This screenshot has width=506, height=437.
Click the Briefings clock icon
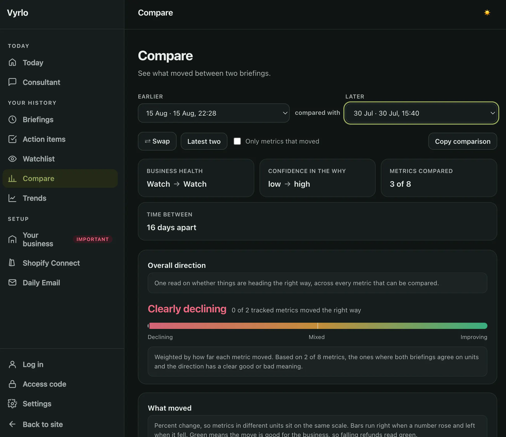click(12, 119)
